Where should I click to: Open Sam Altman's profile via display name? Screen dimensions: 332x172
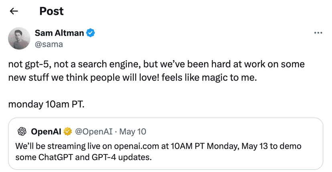pos(59,33)
